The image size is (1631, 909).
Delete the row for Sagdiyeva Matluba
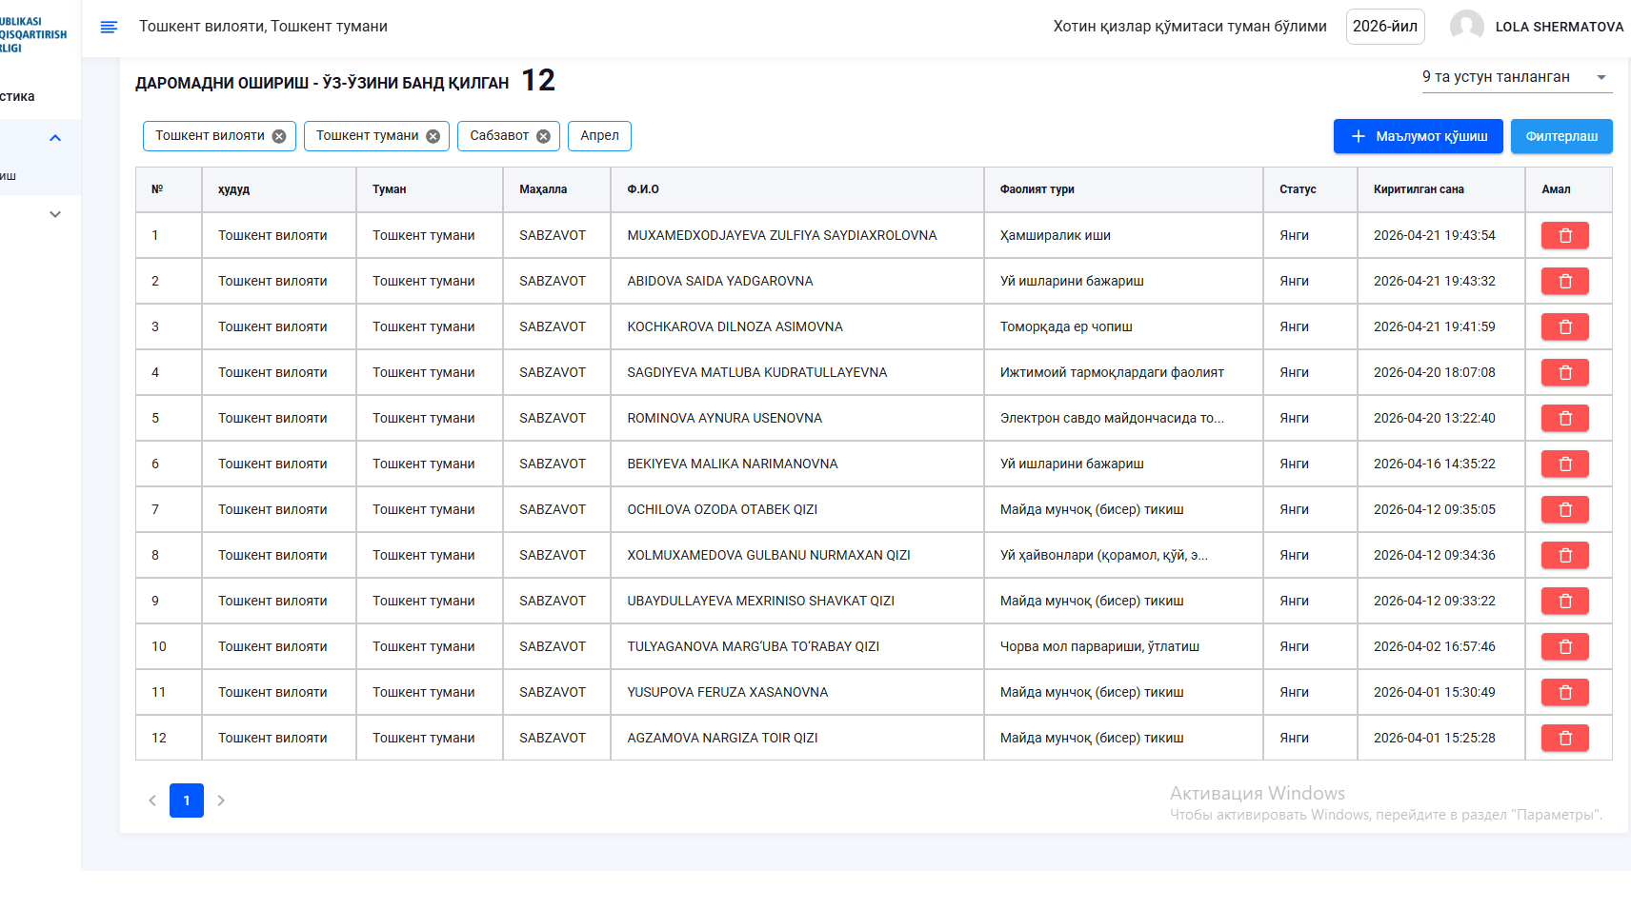coord(1564,372)
